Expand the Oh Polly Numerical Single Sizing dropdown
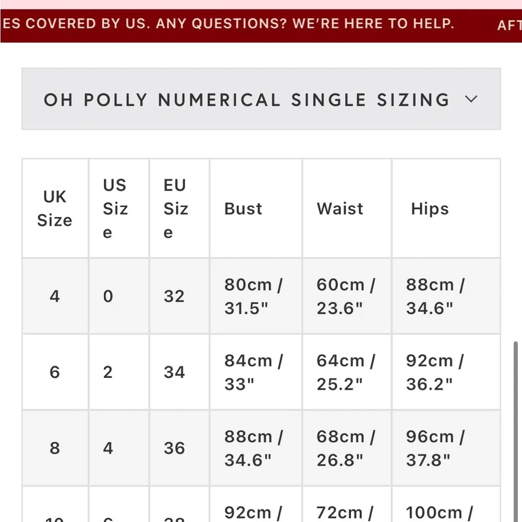The width and height of the screenshot is (522, 522). [261, 99]
